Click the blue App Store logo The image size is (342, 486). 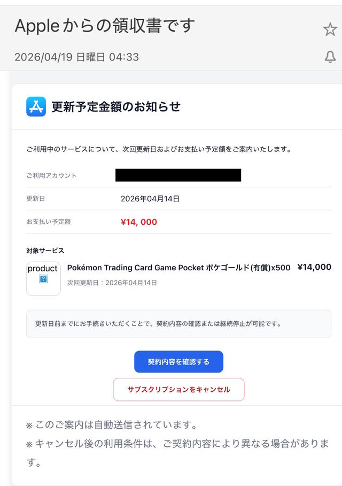(x=36, y=107)
